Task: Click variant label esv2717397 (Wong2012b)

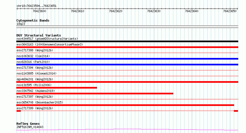Action: (x=35, y=97)
